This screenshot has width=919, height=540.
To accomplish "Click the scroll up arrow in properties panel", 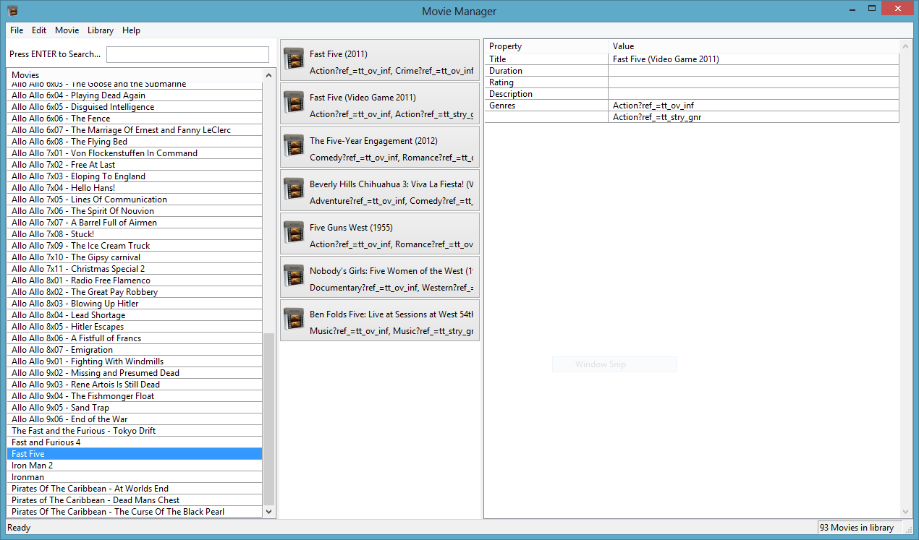I will click(904, 46).
